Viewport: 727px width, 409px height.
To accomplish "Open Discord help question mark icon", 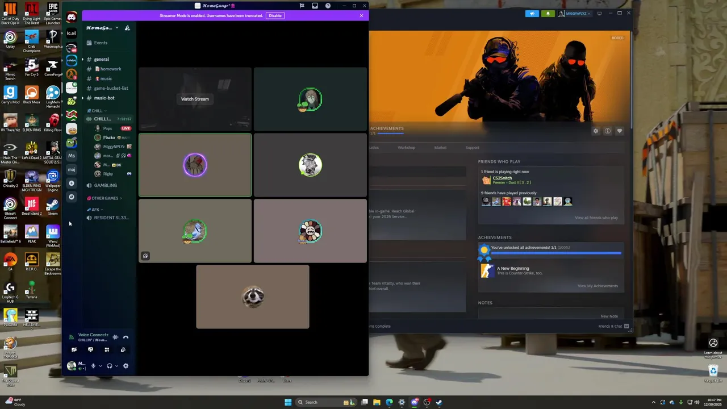I will [x=328, y=6].
